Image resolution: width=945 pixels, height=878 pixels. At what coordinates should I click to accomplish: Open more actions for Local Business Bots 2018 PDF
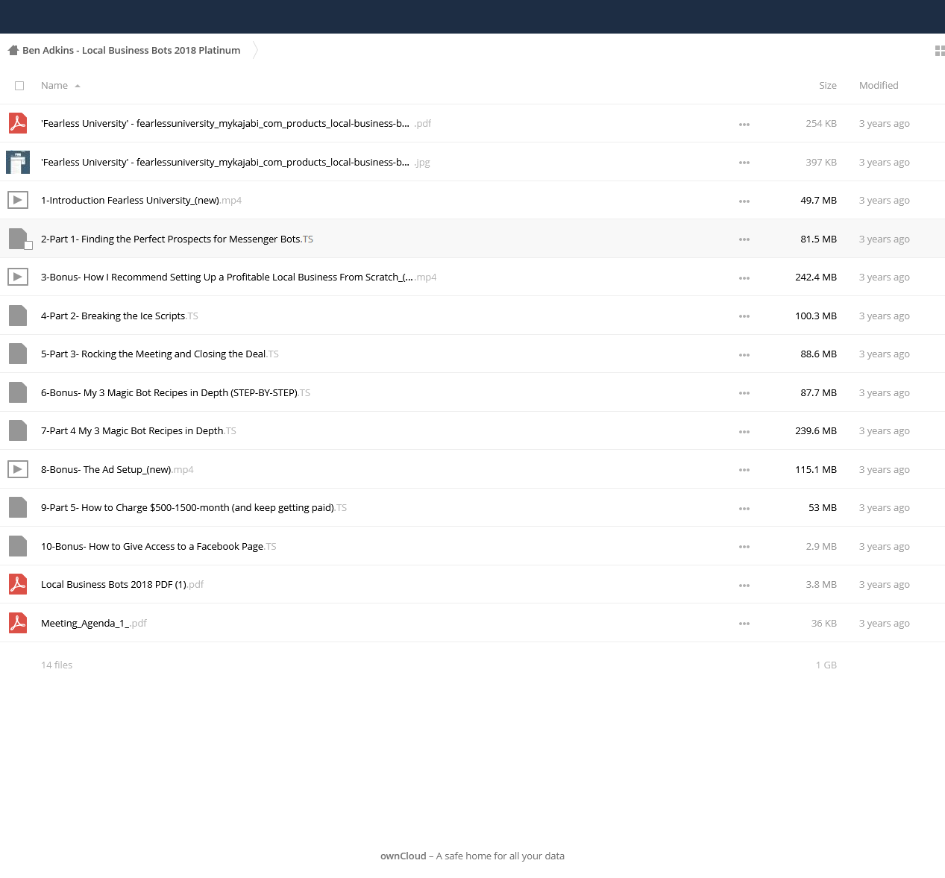(x=744, y=585)
